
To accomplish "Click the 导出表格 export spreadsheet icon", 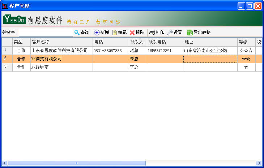I will click(190, 33).
